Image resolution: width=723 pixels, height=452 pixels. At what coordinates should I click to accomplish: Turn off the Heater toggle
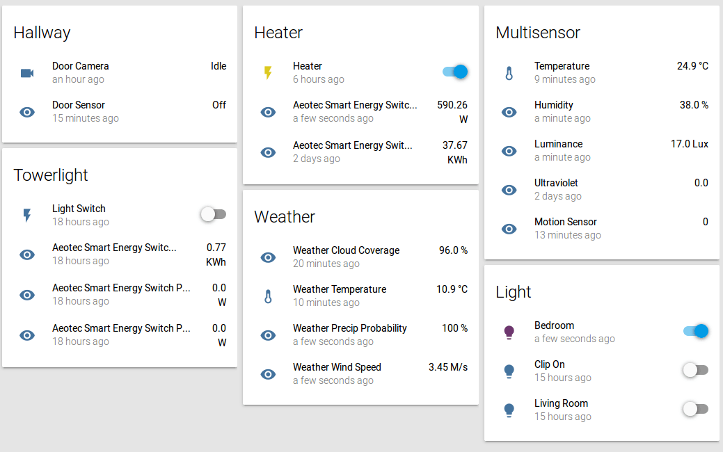coord(454,72)
